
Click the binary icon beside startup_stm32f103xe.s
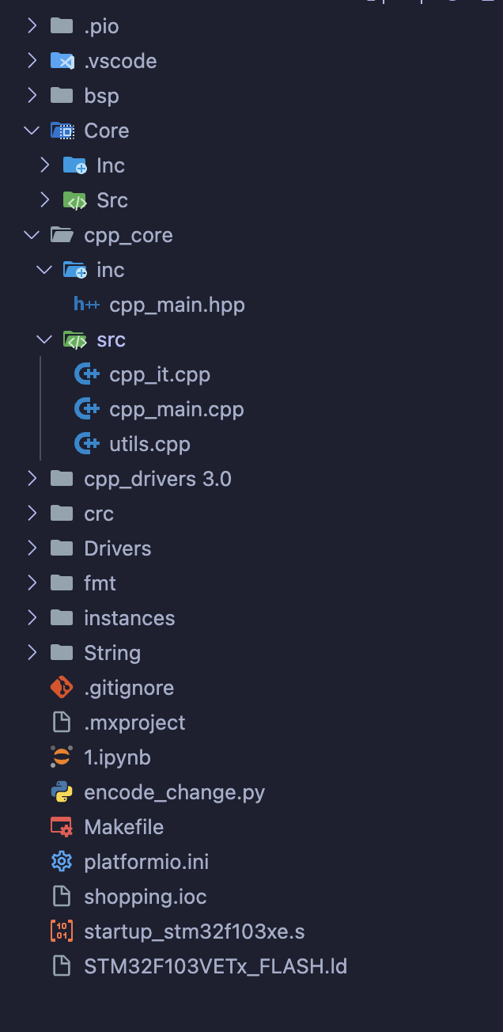pos(62,931)
